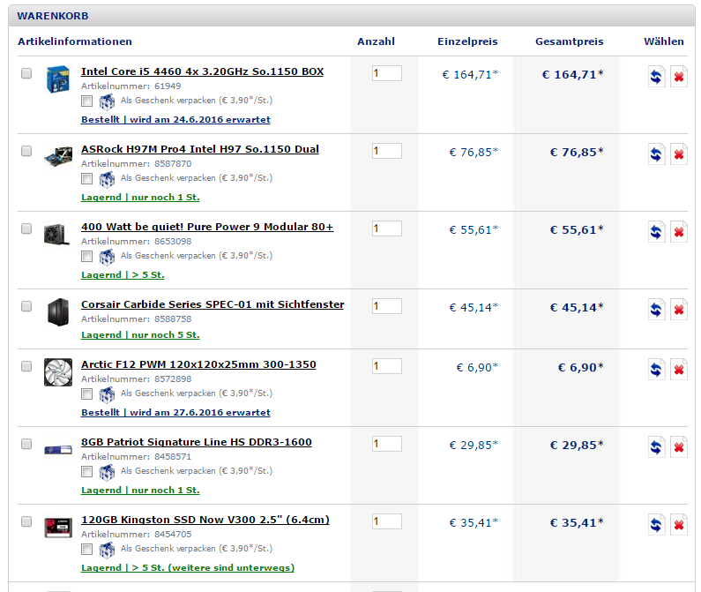Click quantity field for Corsair Carbide case
Screen dimensions: 701x592
pyautogui.click(x=387, y=306)
